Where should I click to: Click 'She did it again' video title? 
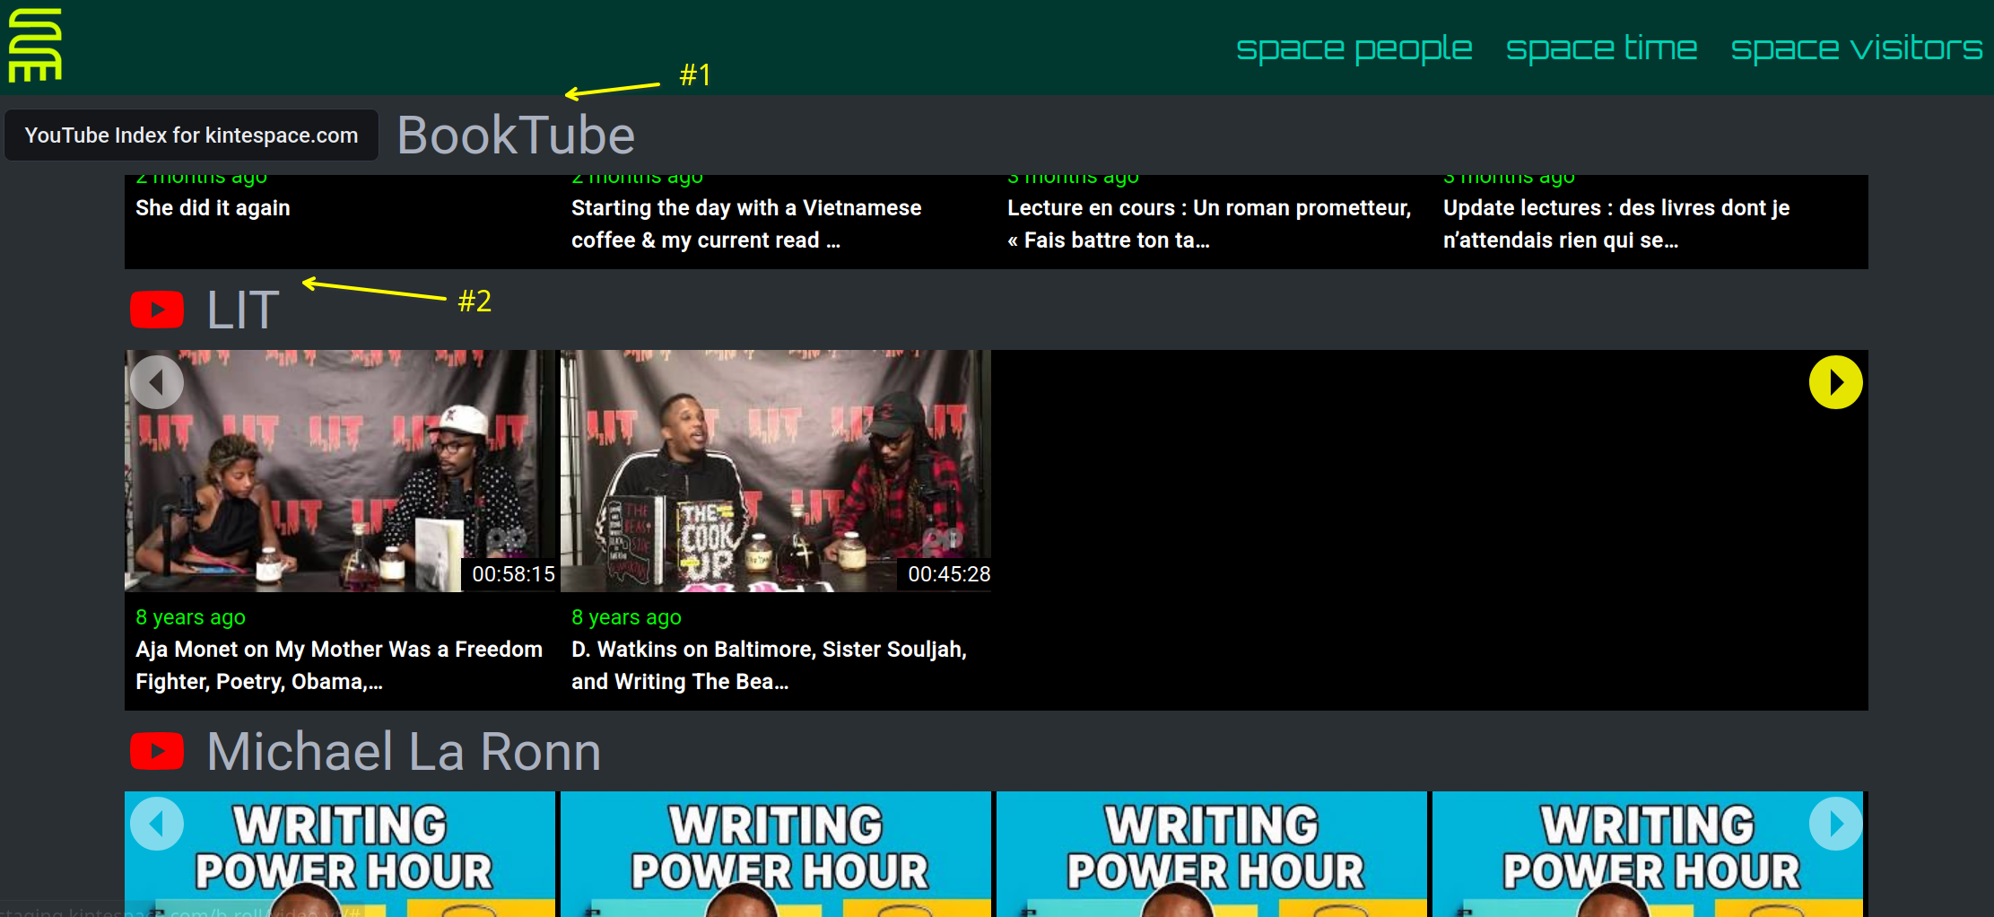tap(213, 208)
